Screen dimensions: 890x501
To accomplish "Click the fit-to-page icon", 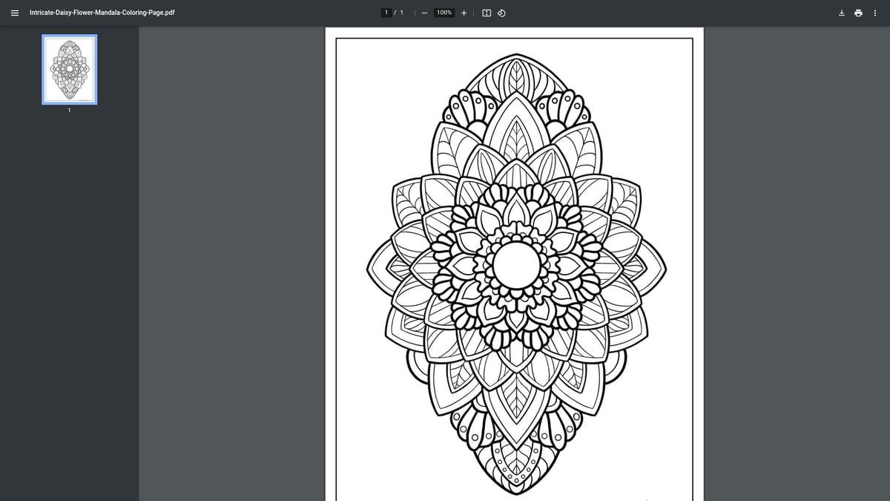I will (484, 13).
